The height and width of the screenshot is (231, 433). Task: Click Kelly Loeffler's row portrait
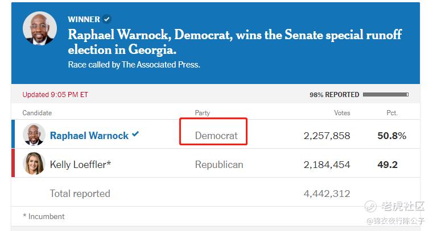tap(34, 163)
